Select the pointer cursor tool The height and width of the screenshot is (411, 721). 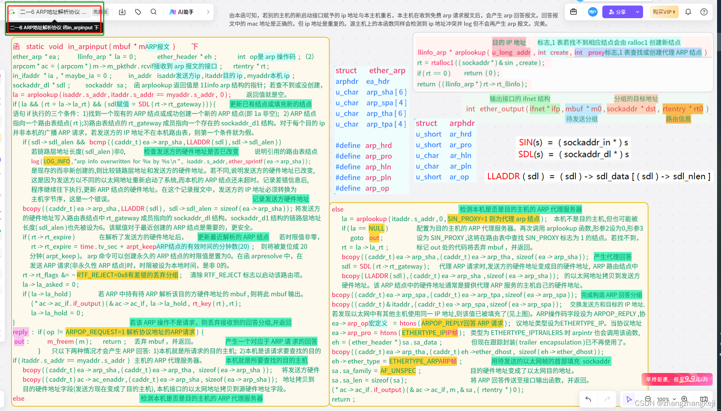(629, 399)
